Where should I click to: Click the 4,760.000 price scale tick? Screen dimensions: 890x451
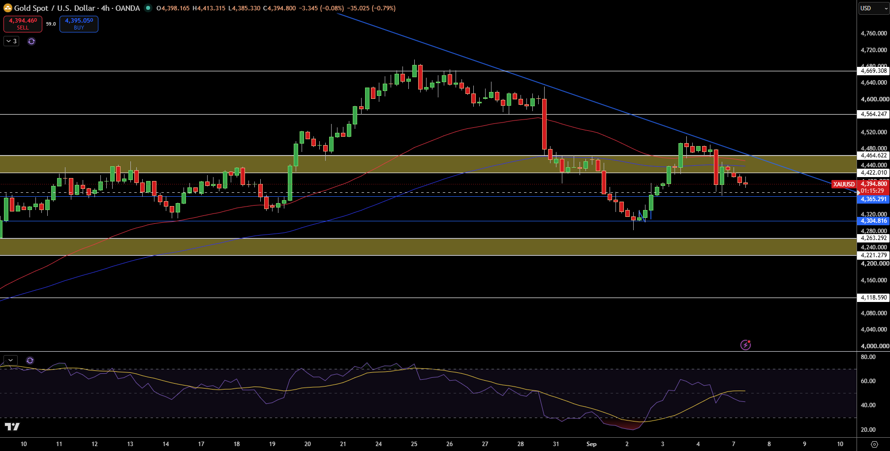tap(874, 33)
